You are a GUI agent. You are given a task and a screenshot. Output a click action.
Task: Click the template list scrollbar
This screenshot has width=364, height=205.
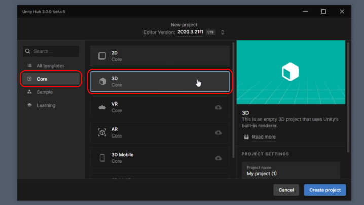[233, 100]
